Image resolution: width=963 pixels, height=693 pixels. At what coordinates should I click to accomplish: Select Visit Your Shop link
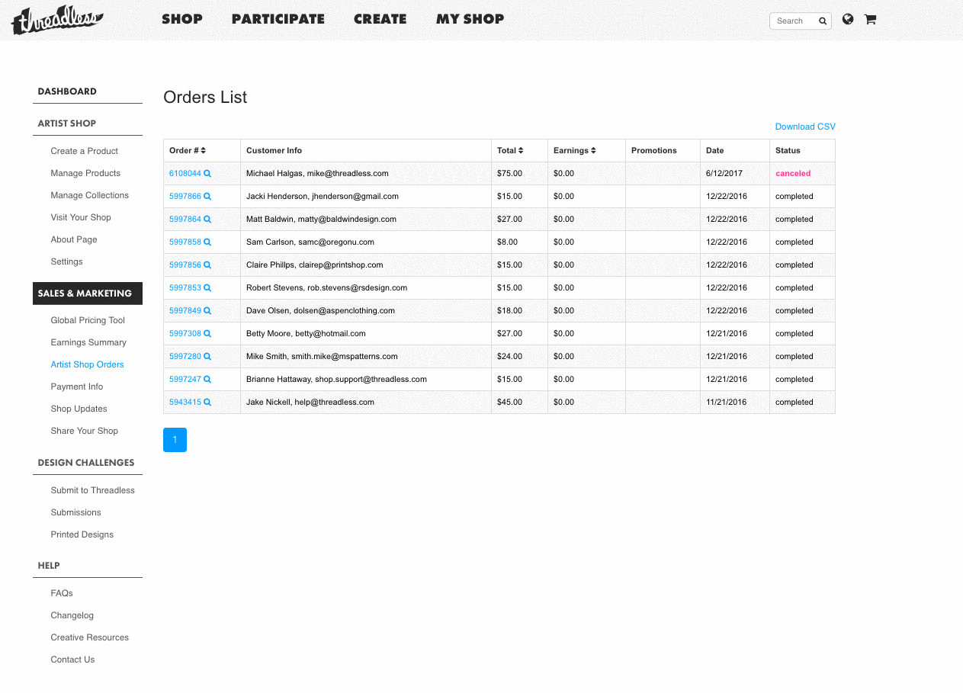click(x=81, y=217)
